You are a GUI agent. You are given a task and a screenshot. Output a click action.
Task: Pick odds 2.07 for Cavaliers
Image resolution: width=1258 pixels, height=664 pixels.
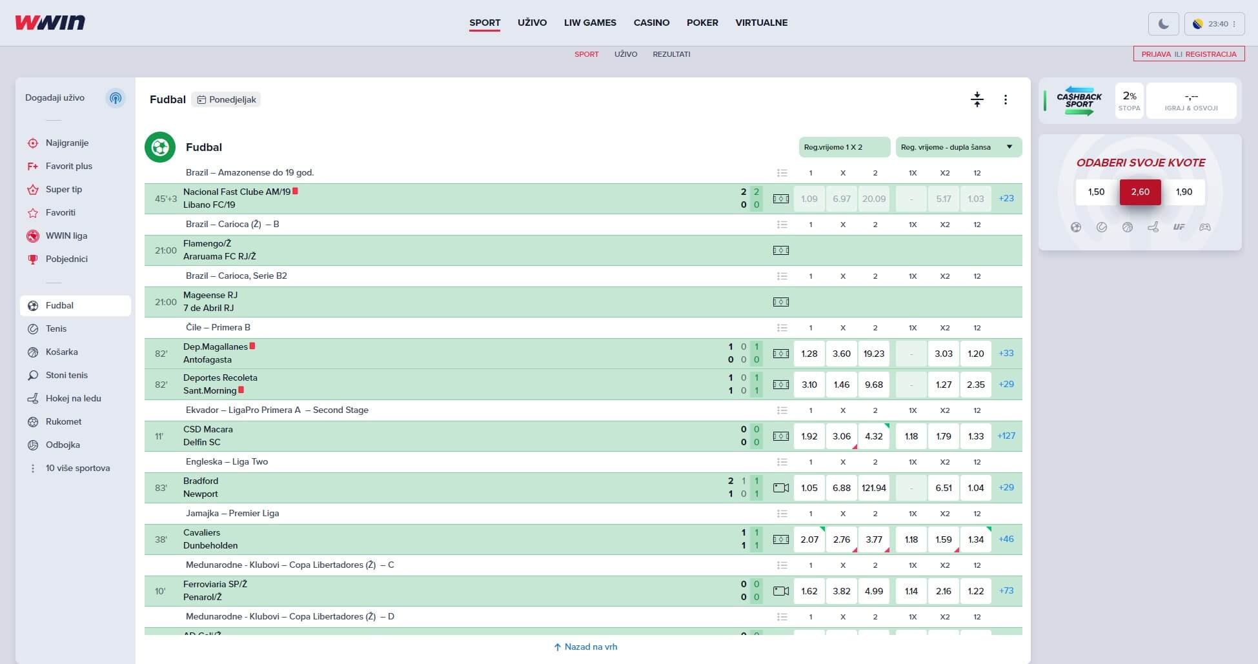coord(809,539)
